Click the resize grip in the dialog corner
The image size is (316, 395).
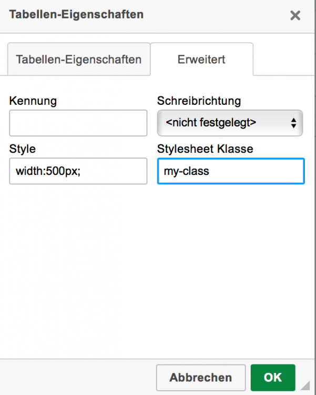point(306,386)
